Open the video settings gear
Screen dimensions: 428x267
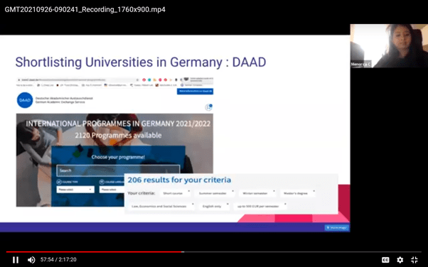pos(400,260)
